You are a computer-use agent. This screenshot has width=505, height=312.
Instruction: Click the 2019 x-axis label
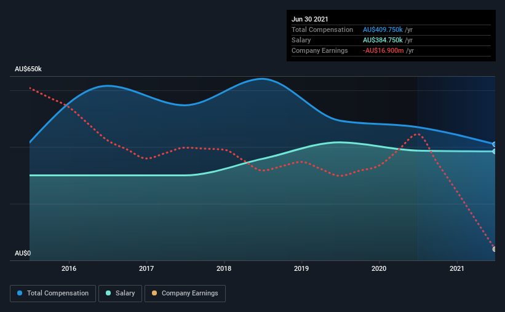click(x=301, y=268)
